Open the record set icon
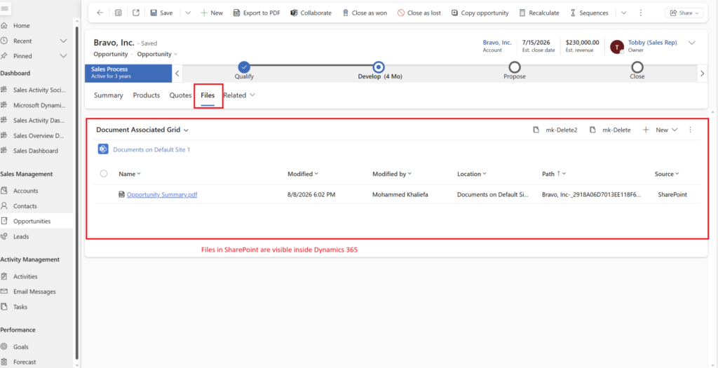Image resolution: width=718 pixels, height=368 pixels. (118, 13)
